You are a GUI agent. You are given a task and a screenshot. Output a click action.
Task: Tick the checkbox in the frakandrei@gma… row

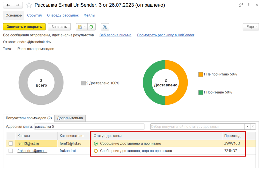pyautogui.click(x=11, y=151)
